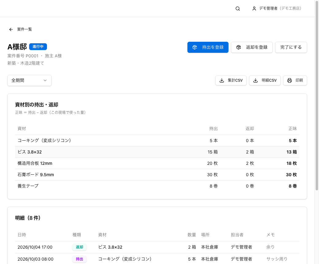Screen dimensions: 319x264
Task: Click the 返却 column header
Action: point(250,129)
